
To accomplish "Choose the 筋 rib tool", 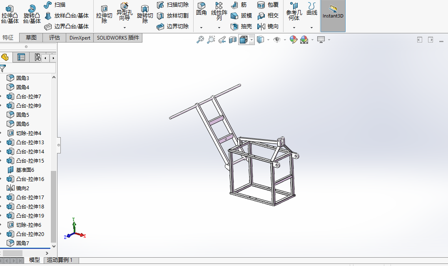I will [239, 5].
